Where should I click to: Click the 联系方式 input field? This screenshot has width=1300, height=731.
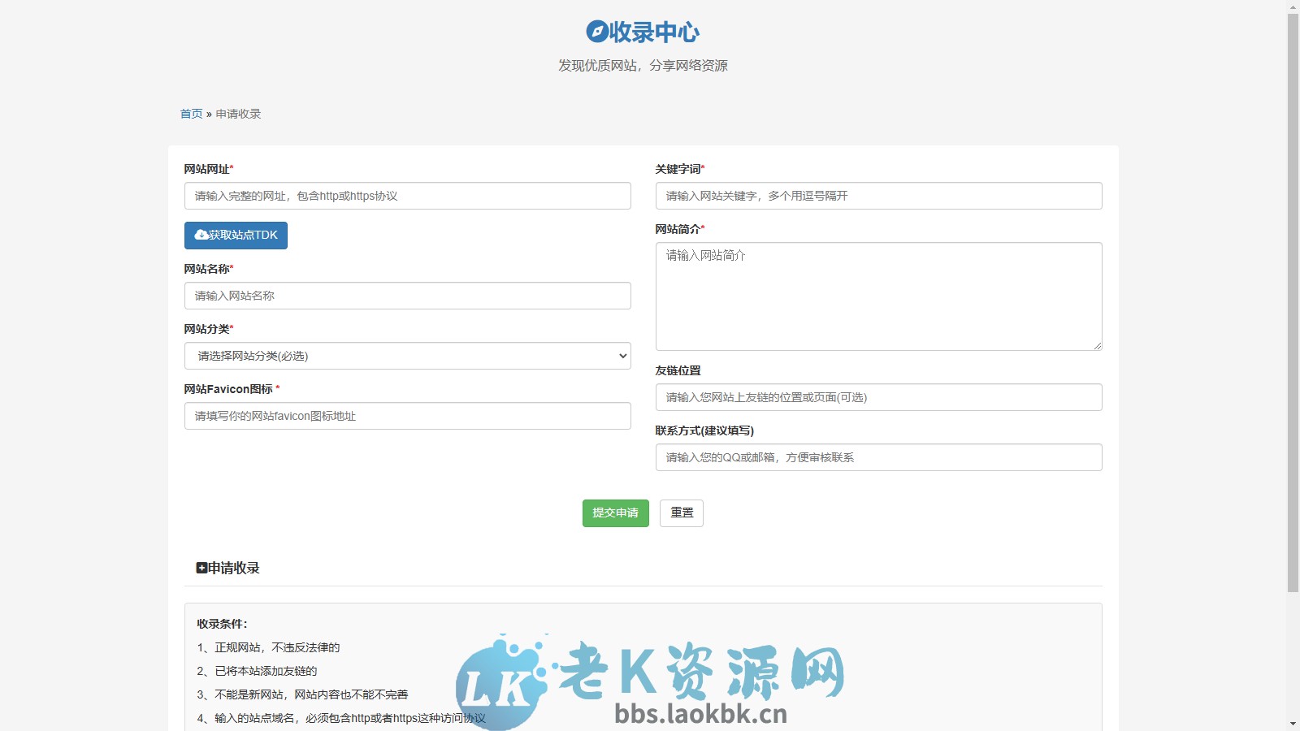point(878,457)
